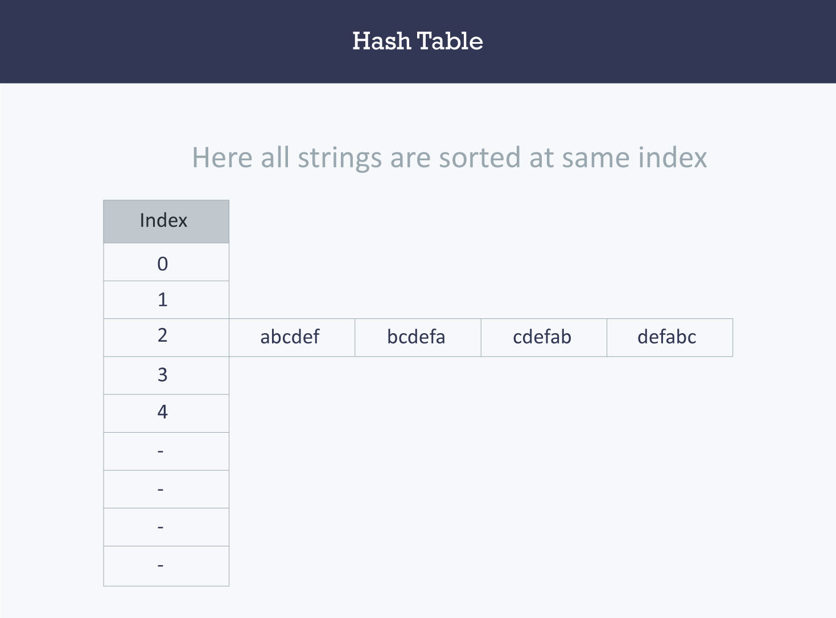The height and width of the screenshot is (618, 836).
Task: Click the "abcdef" string cell
Action: 291,337
